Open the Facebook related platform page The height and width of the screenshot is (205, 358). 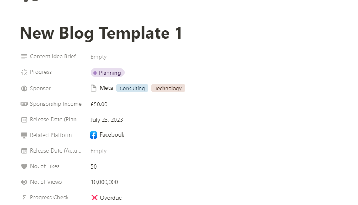[x=112, y=135]
